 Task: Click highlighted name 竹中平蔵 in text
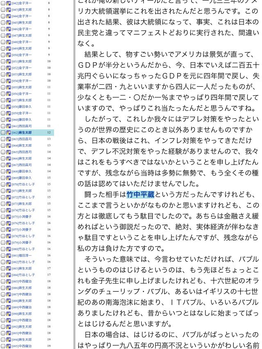(140, 195)
